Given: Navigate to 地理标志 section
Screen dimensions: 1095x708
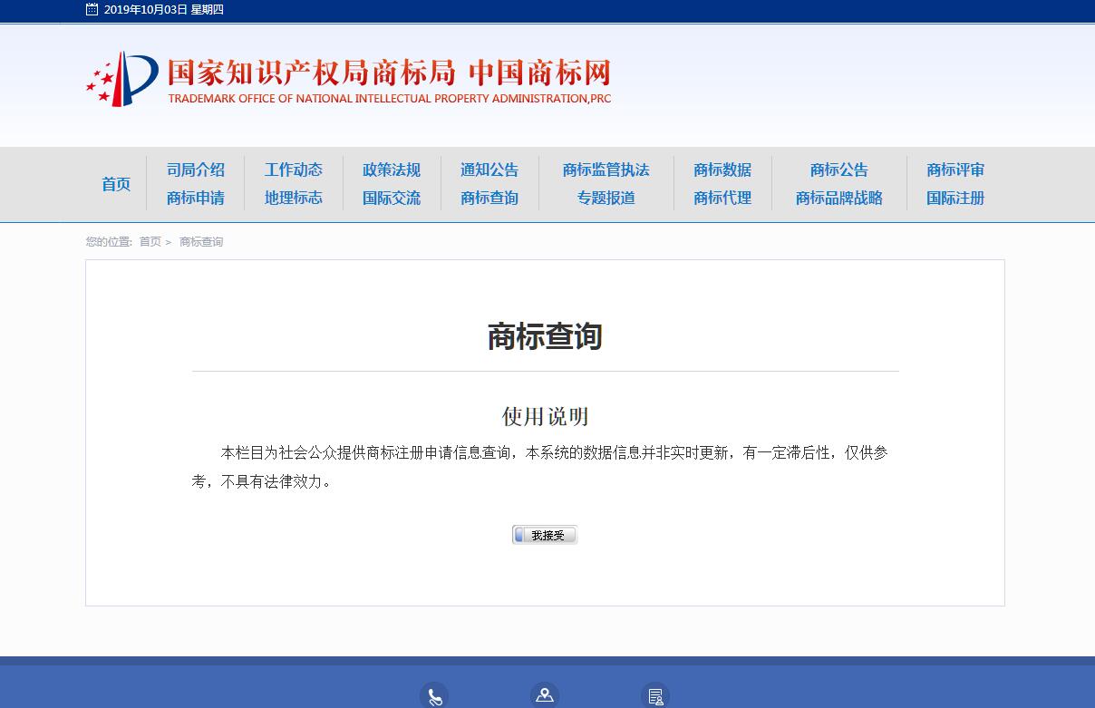Looking at the screenshot, I should point(294,199).
